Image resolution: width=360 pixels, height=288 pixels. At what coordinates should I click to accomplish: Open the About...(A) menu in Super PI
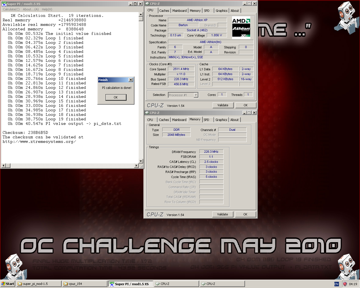point(31,9)
